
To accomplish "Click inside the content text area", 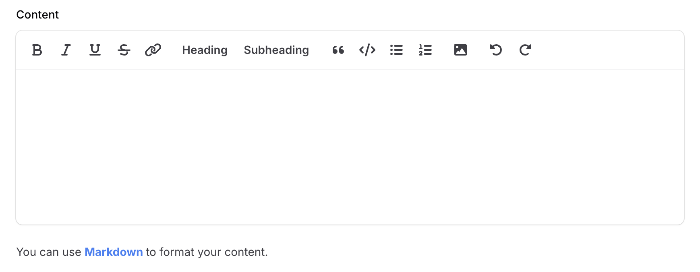I will click(x=350, y=145).
